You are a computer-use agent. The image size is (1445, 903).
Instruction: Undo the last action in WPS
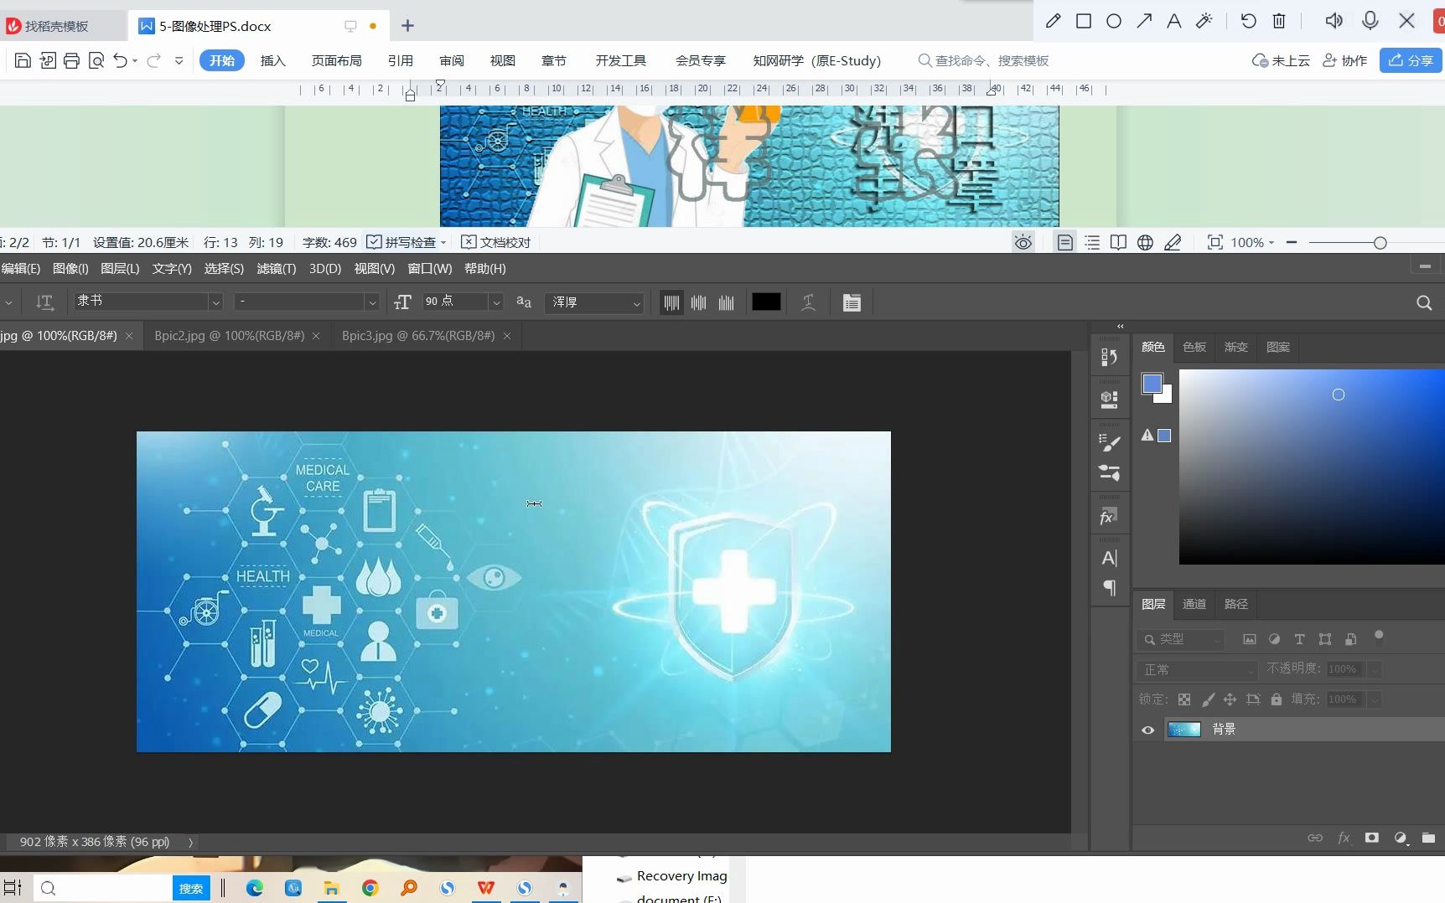[x=121, y=60]
